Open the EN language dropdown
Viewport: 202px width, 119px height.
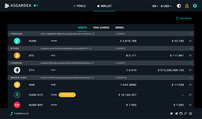point(155,6)
